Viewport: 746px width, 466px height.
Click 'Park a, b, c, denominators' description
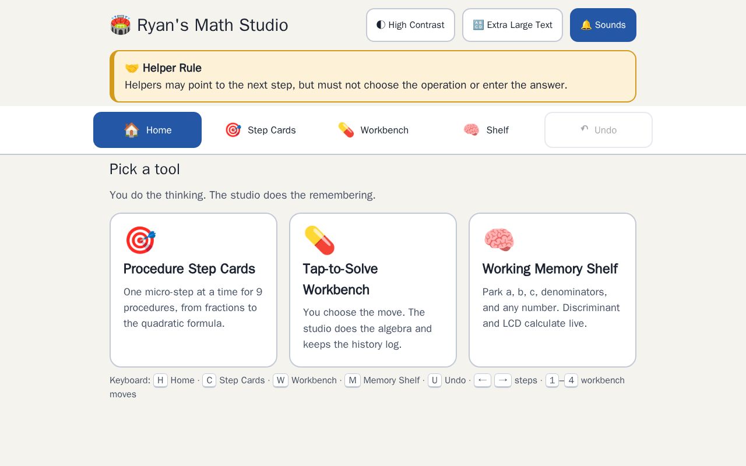(551, 308)
